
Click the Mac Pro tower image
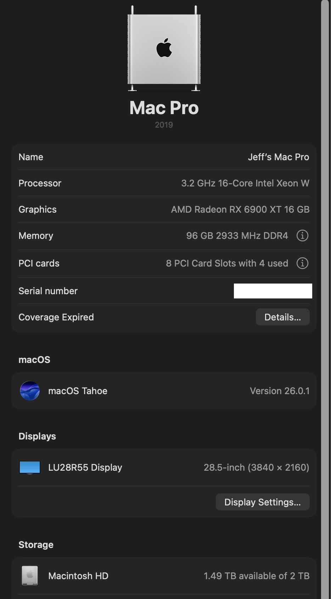164,49
